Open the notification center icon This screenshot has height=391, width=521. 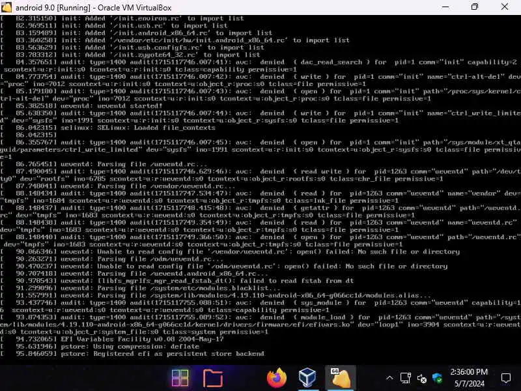tap(506, 378)
